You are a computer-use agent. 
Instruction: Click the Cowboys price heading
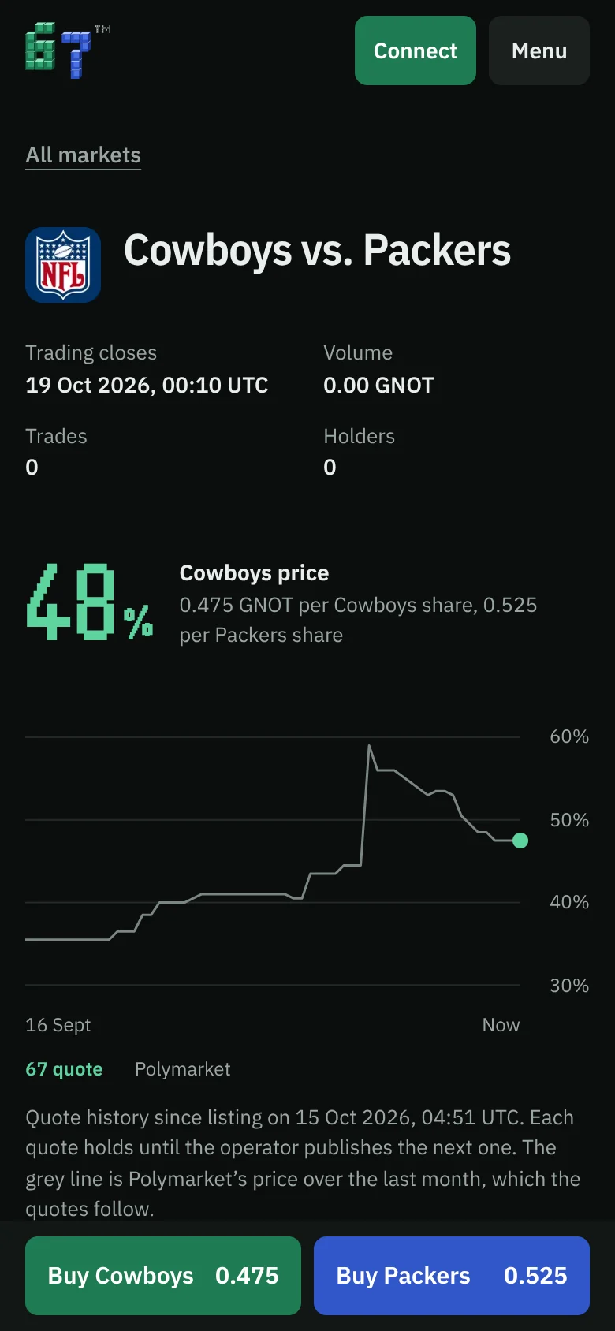tap(254, 573)
